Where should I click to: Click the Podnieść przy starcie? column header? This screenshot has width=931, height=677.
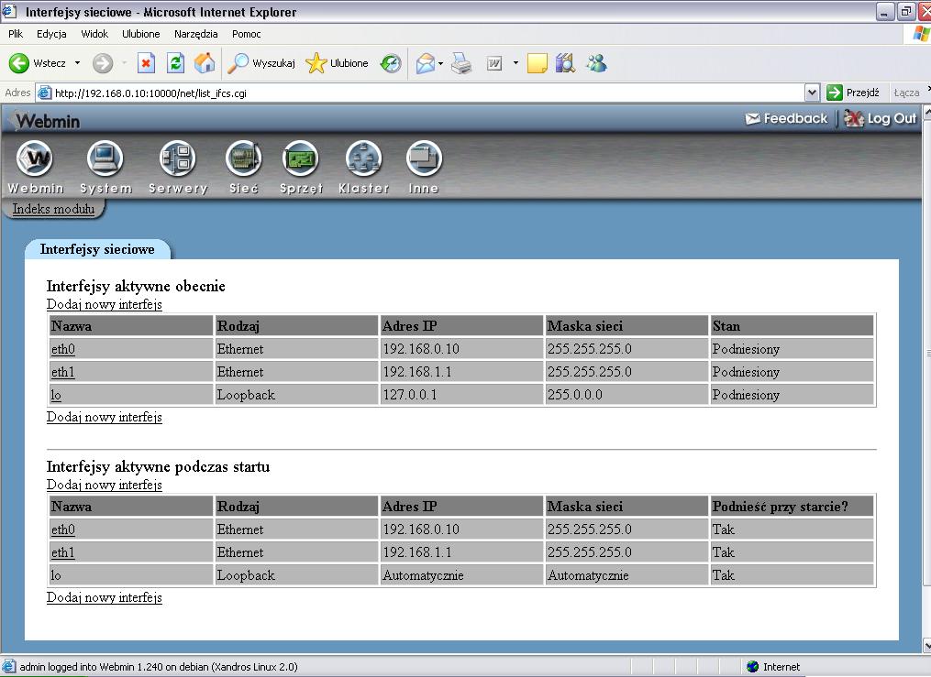click(792, 507)
